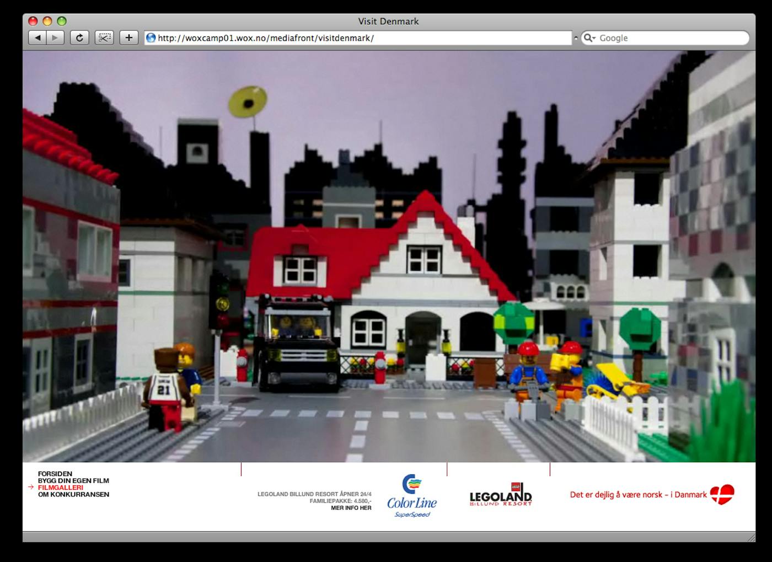Click the browser forward arrow button
Image resolution: width=772 pixels, height=562 pixels.
[x=55, y=38]
